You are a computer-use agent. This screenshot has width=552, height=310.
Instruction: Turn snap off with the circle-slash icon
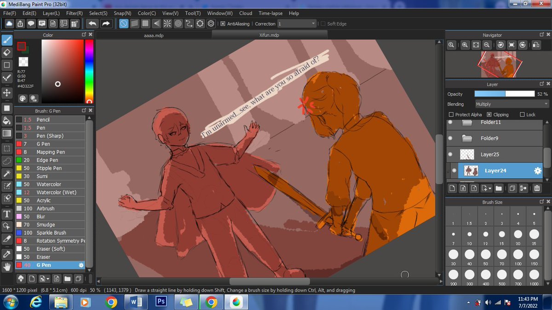pos(124,23)
